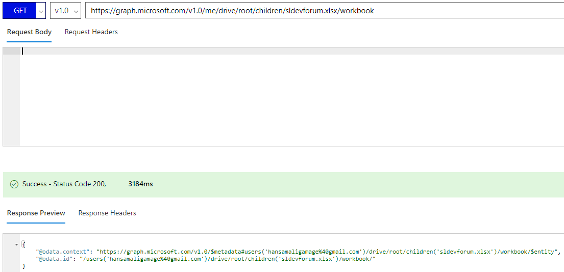Open the HTTP method dropdown arrow
564x272 pixels.
pos(41,11)
